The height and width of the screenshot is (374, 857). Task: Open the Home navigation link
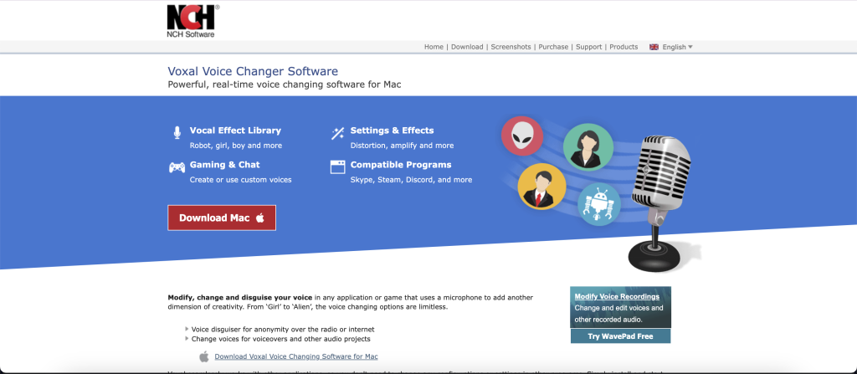click(434, 47)
